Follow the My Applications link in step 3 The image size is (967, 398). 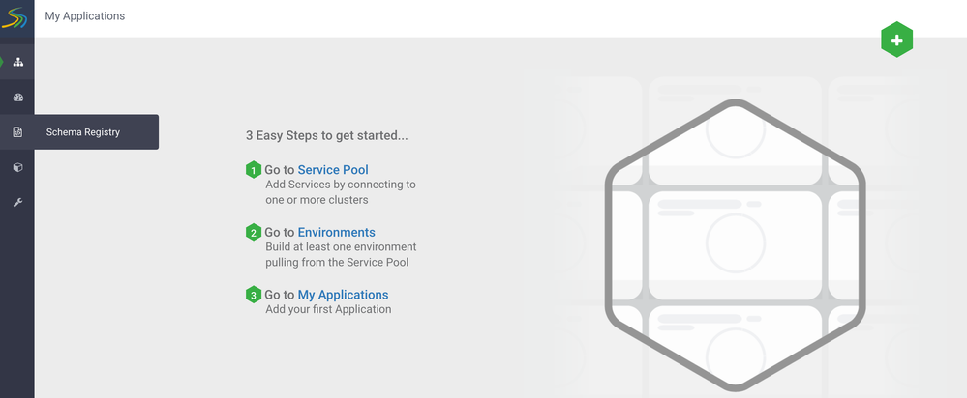click(343, 295)
